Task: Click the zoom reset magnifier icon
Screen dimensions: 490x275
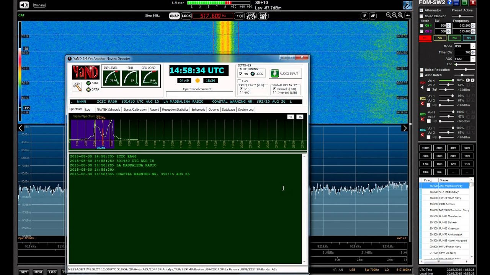Action: (400, 15)
